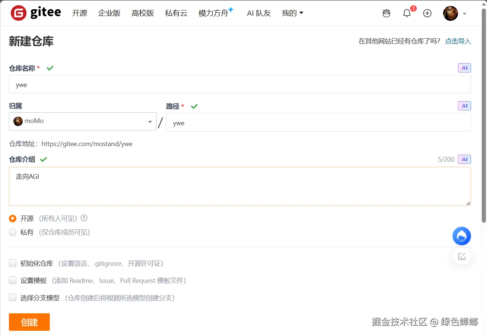This screenshot has height=336, width=487.
Task: Go to AI 队友 in the top navigation
Action: coord(259,13)
